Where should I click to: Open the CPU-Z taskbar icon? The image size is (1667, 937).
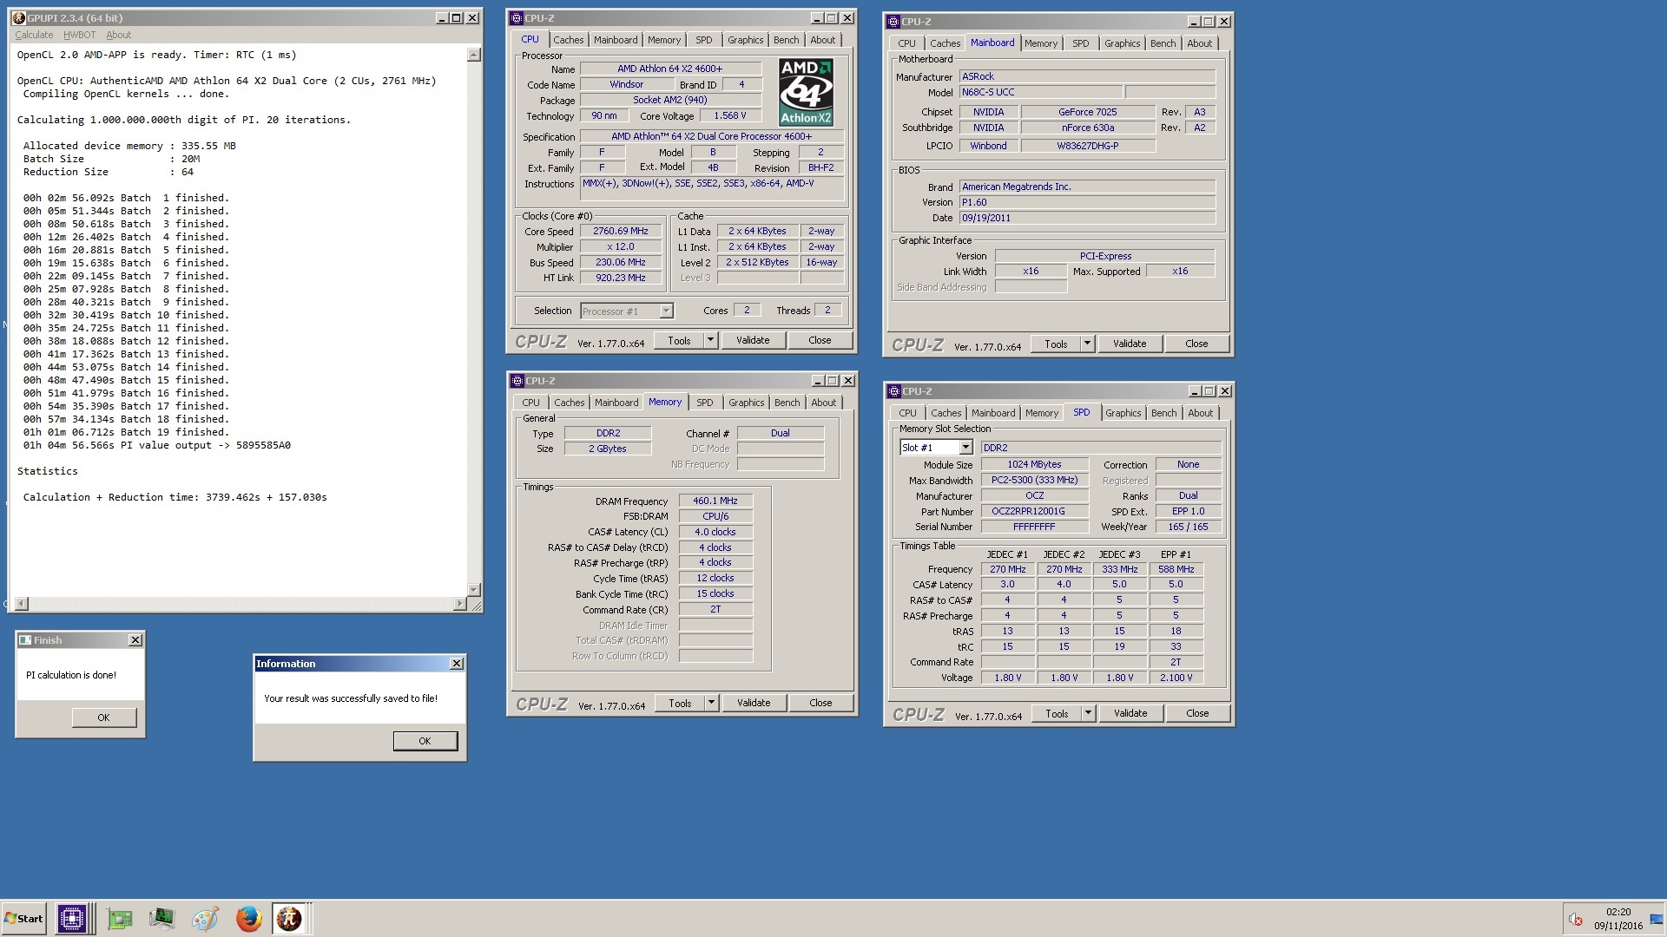(x=72, y=918)
